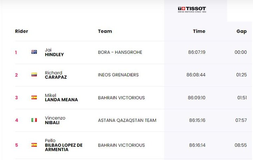Select the Team column header
Screen dimensions: 253x160
[105, 31]
